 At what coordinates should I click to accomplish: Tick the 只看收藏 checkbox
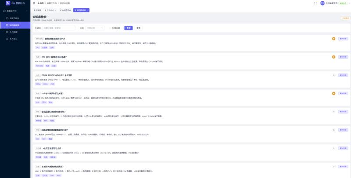(x=110, y=28)
